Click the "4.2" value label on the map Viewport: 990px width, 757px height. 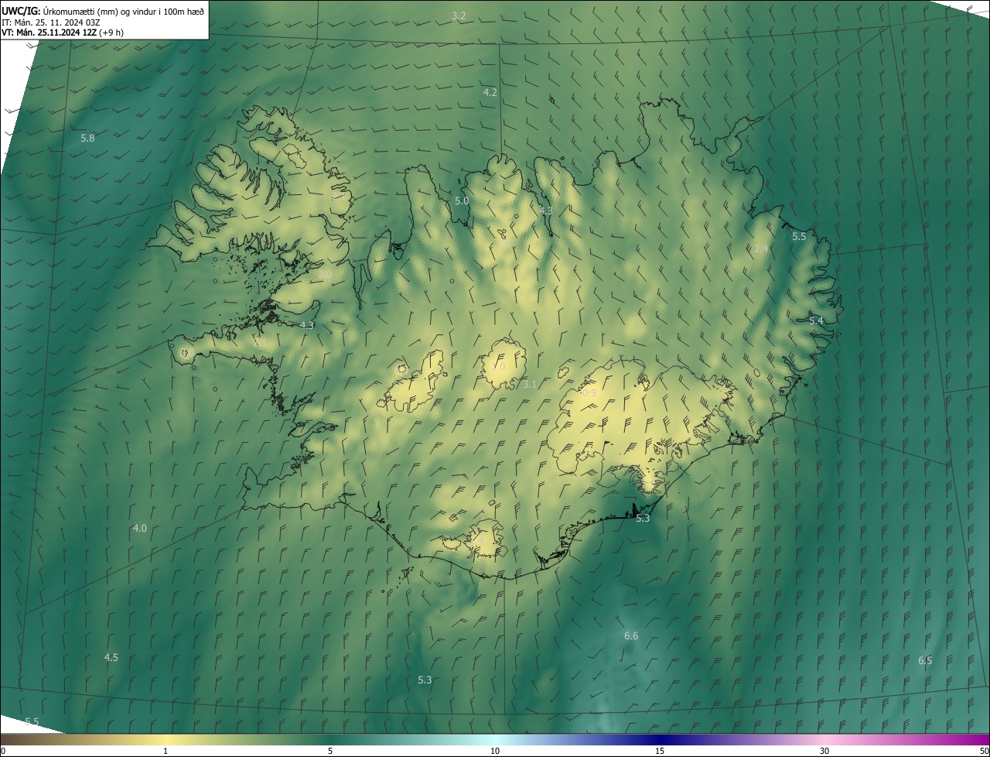coord(490,92)
